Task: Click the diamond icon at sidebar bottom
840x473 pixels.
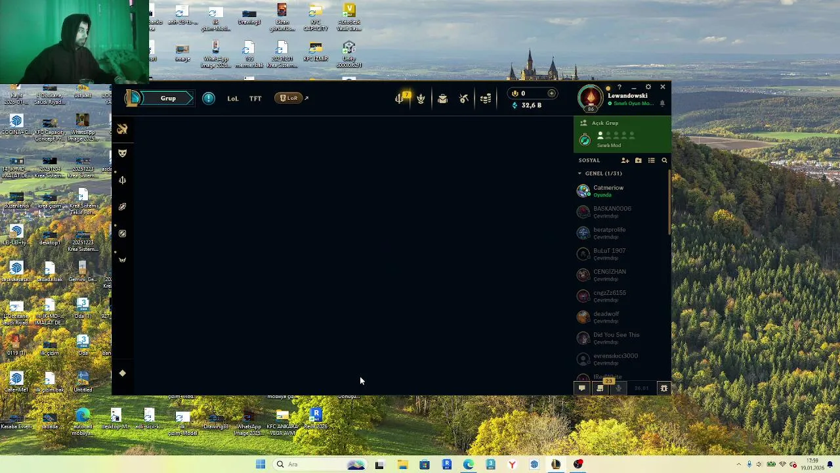Action: 122,373
